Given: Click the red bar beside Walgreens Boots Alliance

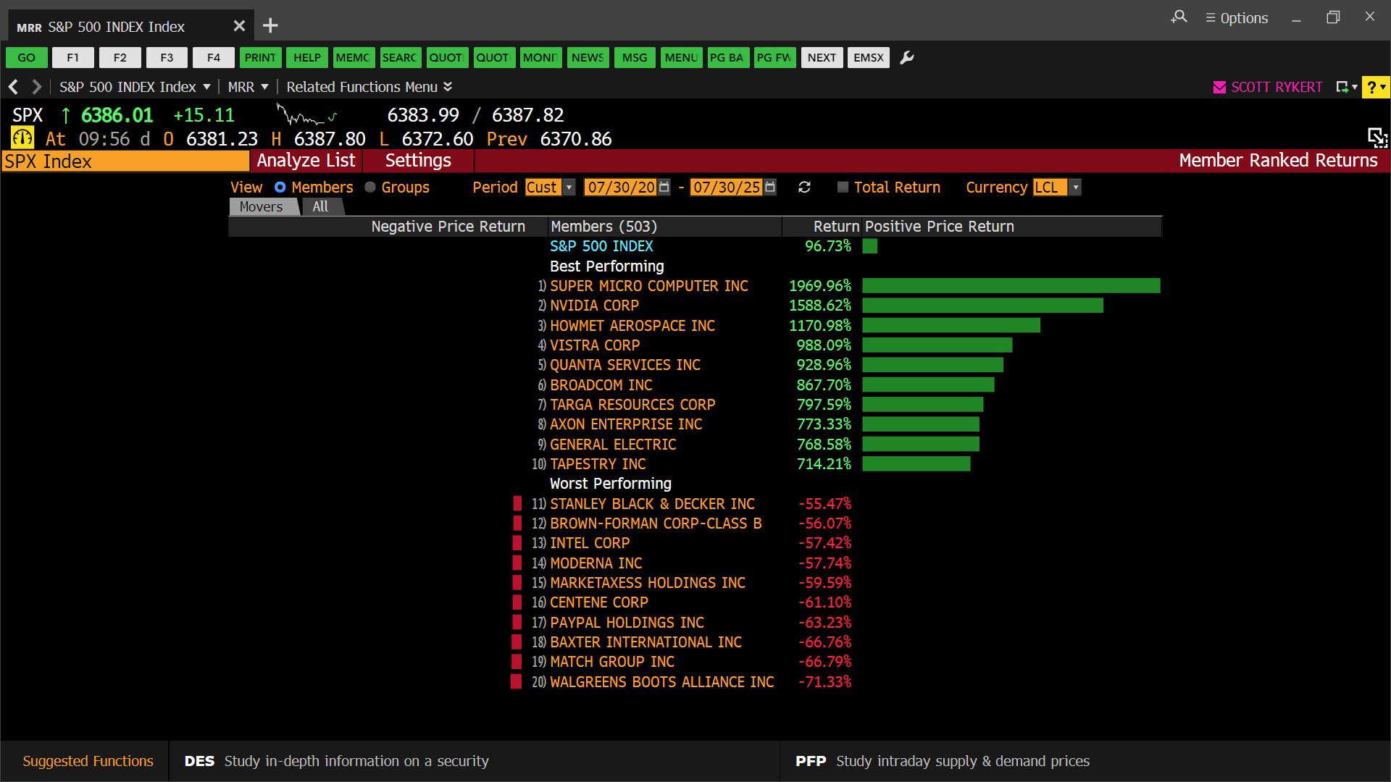Looking at the screenshot, I should click(516, 682).
